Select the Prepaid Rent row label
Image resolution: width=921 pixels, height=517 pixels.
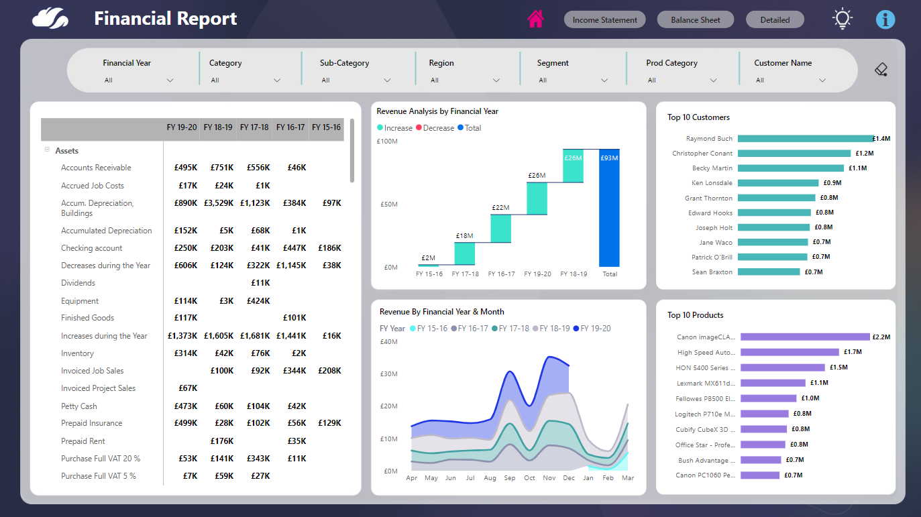(83, 441)
